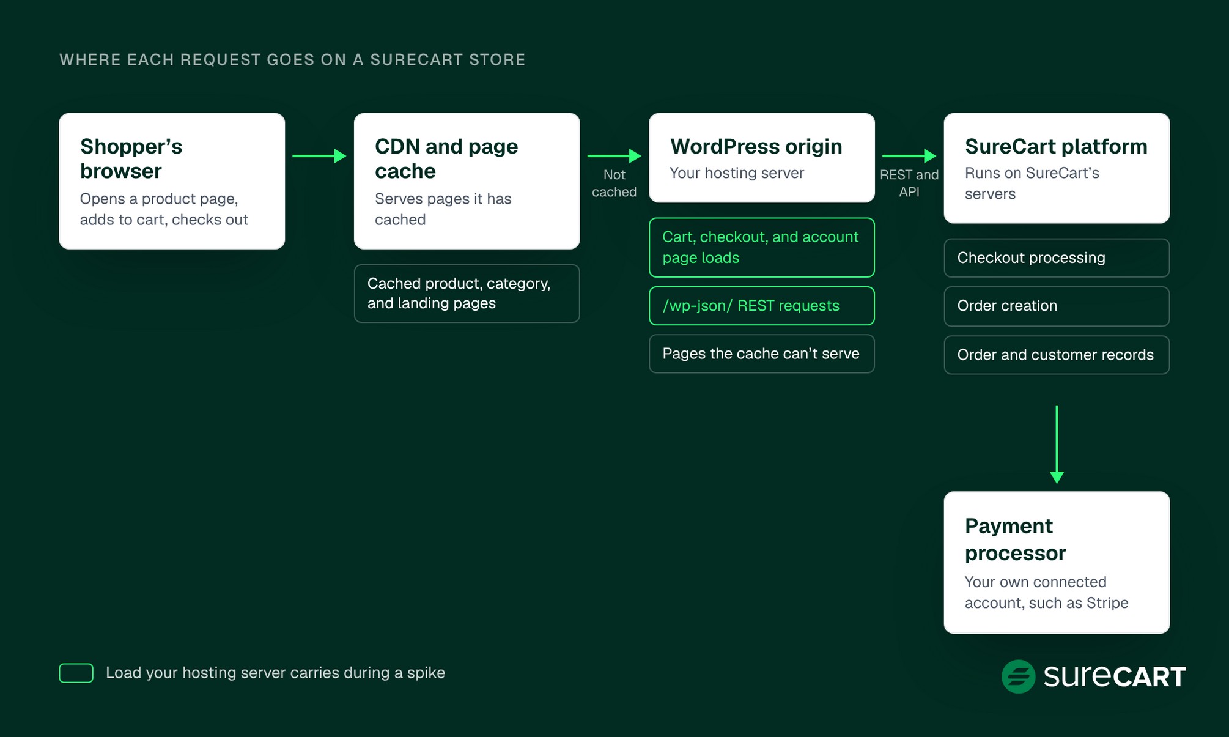
Task: Click the 'REST and API' arrow label
Action: (909, 183)
